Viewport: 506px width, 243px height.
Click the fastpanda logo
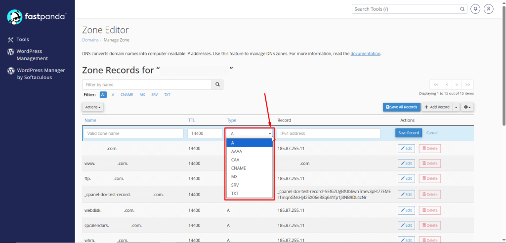(37, 17)
